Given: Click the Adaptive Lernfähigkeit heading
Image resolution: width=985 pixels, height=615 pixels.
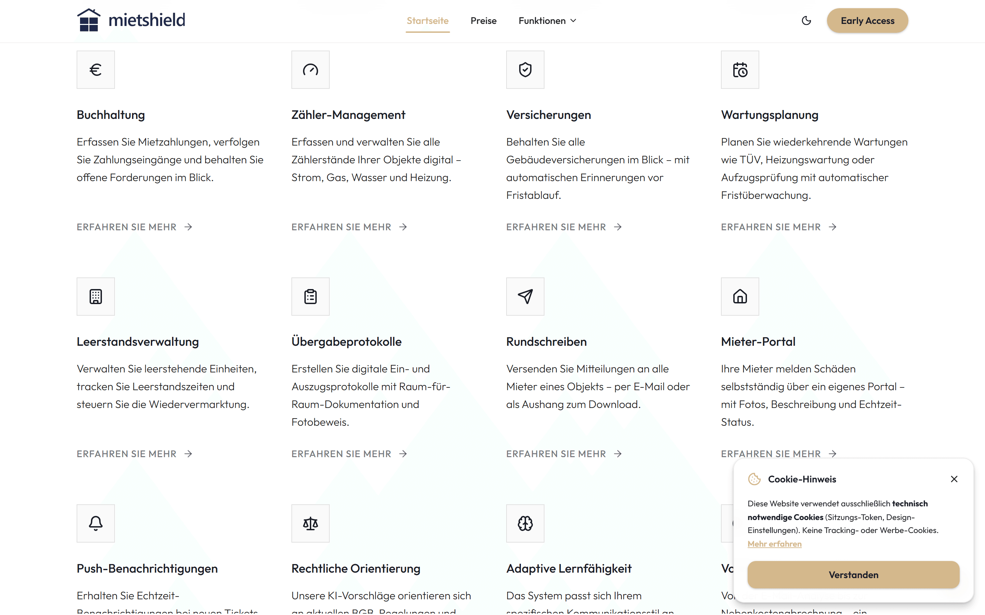Looking at the screenshot, I should tap(569, 568).
